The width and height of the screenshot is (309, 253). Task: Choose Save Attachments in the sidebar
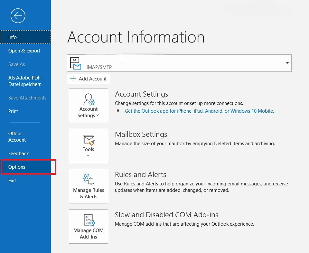tap(25, 98)
